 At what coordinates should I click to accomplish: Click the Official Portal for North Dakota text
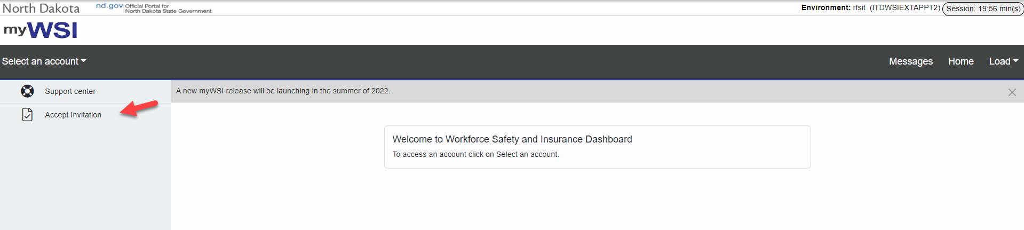point(168,9)
